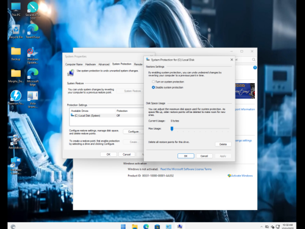Open the SecureUxTheme desktop shortcut
This screenshot has width=305, height=229.
33,10
